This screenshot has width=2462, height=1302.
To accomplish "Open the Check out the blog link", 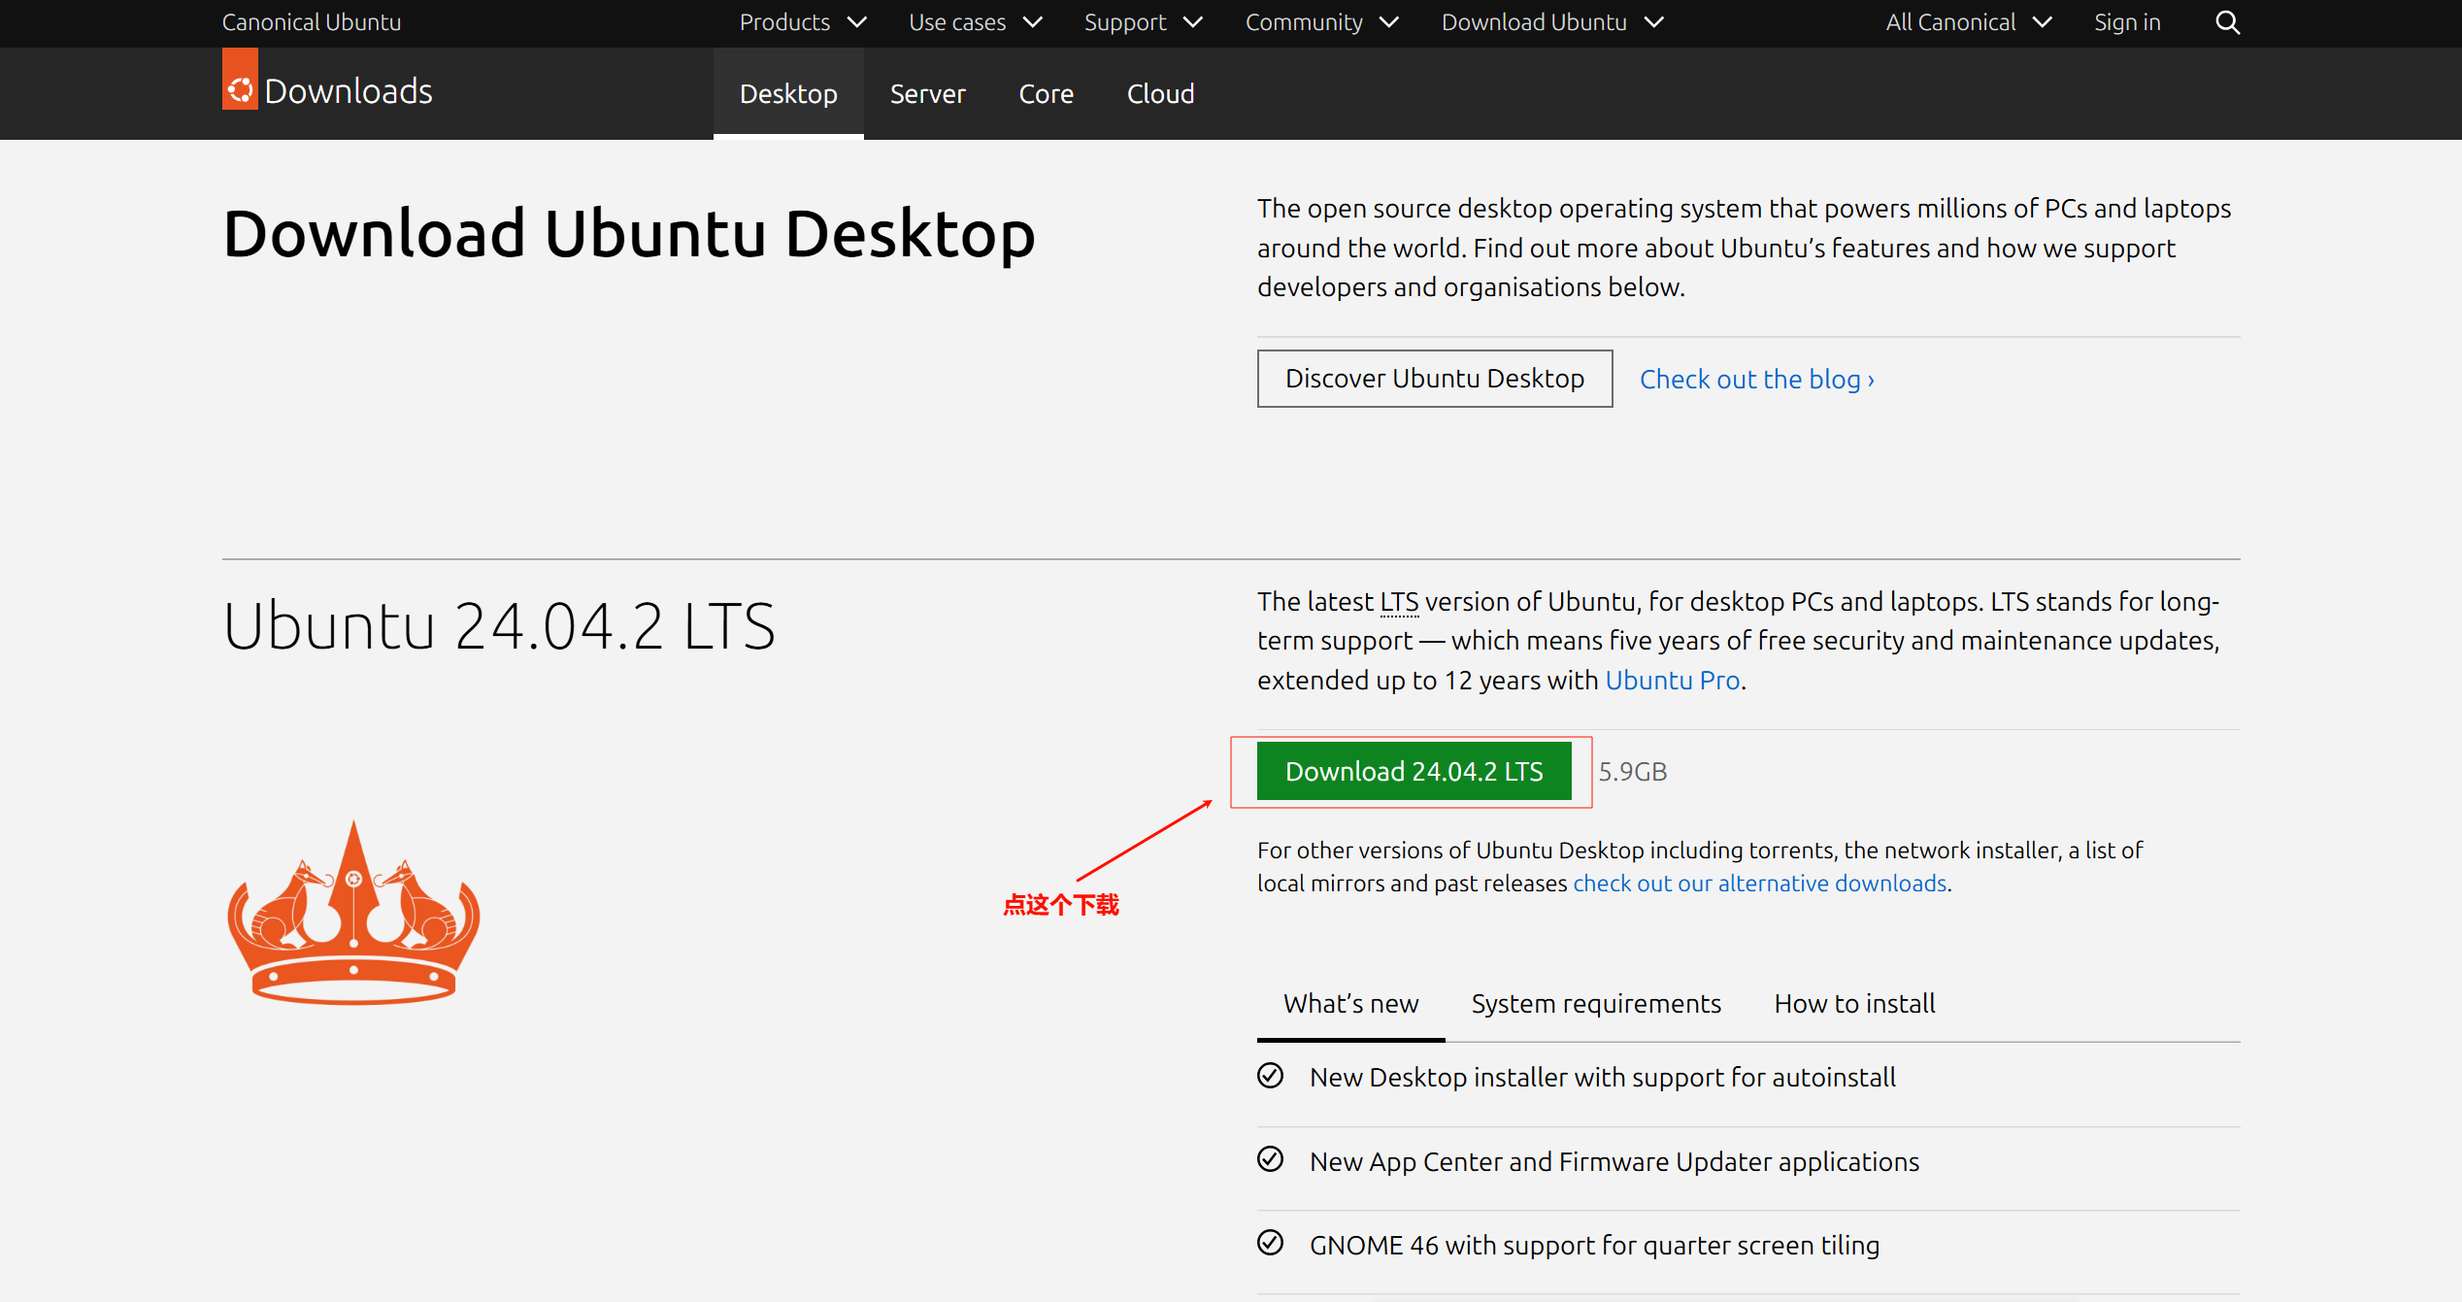I will point(1756,380).
